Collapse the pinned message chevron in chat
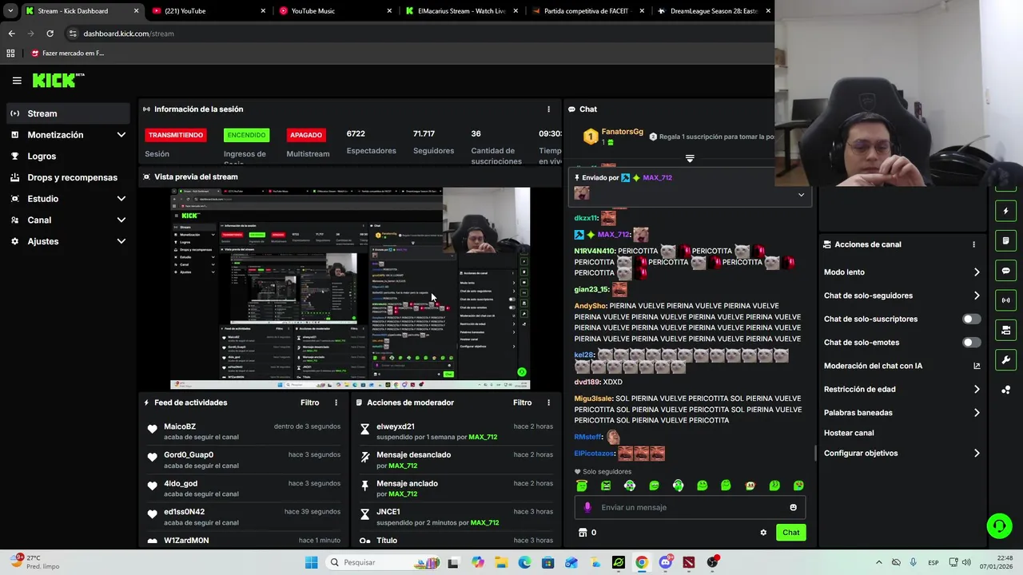 tap(801, 195)
